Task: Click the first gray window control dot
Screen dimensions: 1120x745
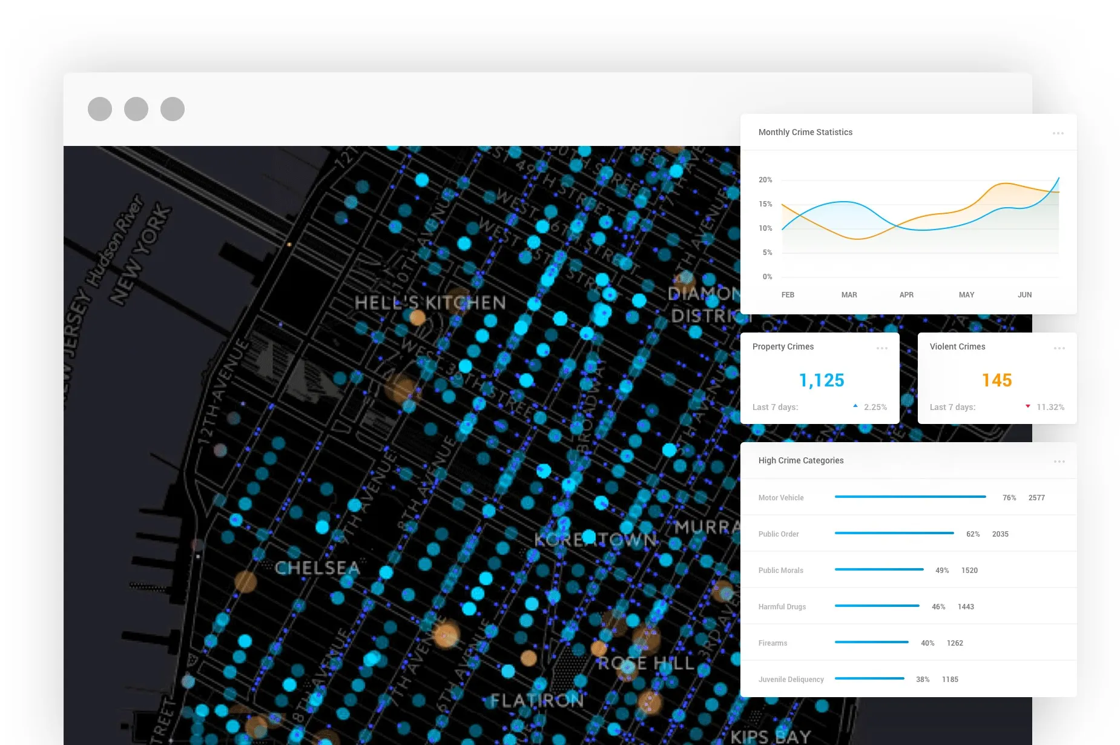Action: (x=100, y=109)
